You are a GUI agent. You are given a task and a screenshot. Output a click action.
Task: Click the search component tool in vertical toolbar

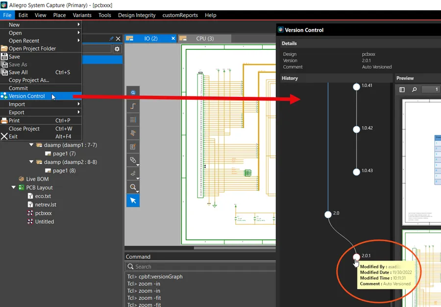click(x=133, y=92)
